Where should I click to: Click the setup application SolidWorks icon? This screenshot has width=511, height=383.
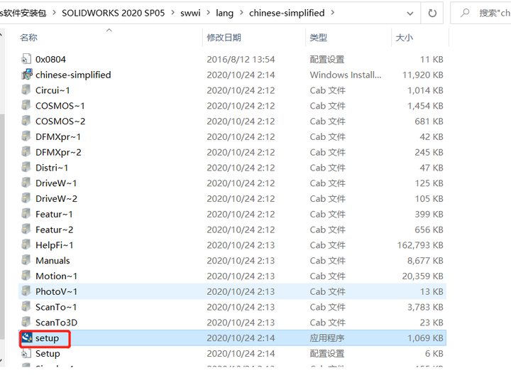point(27,338)
